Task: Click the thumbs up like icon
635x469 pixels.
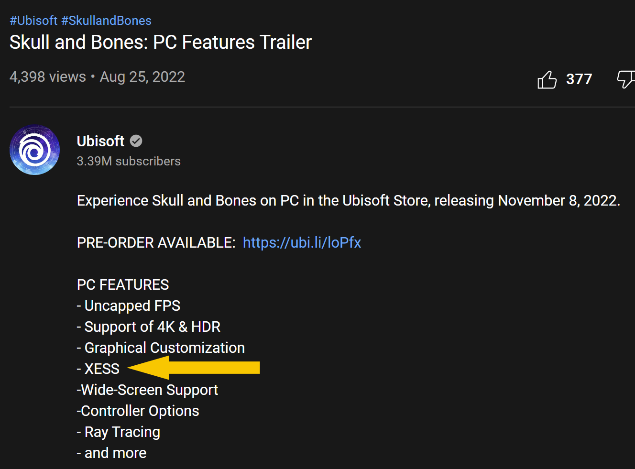Action: [547, 79]
